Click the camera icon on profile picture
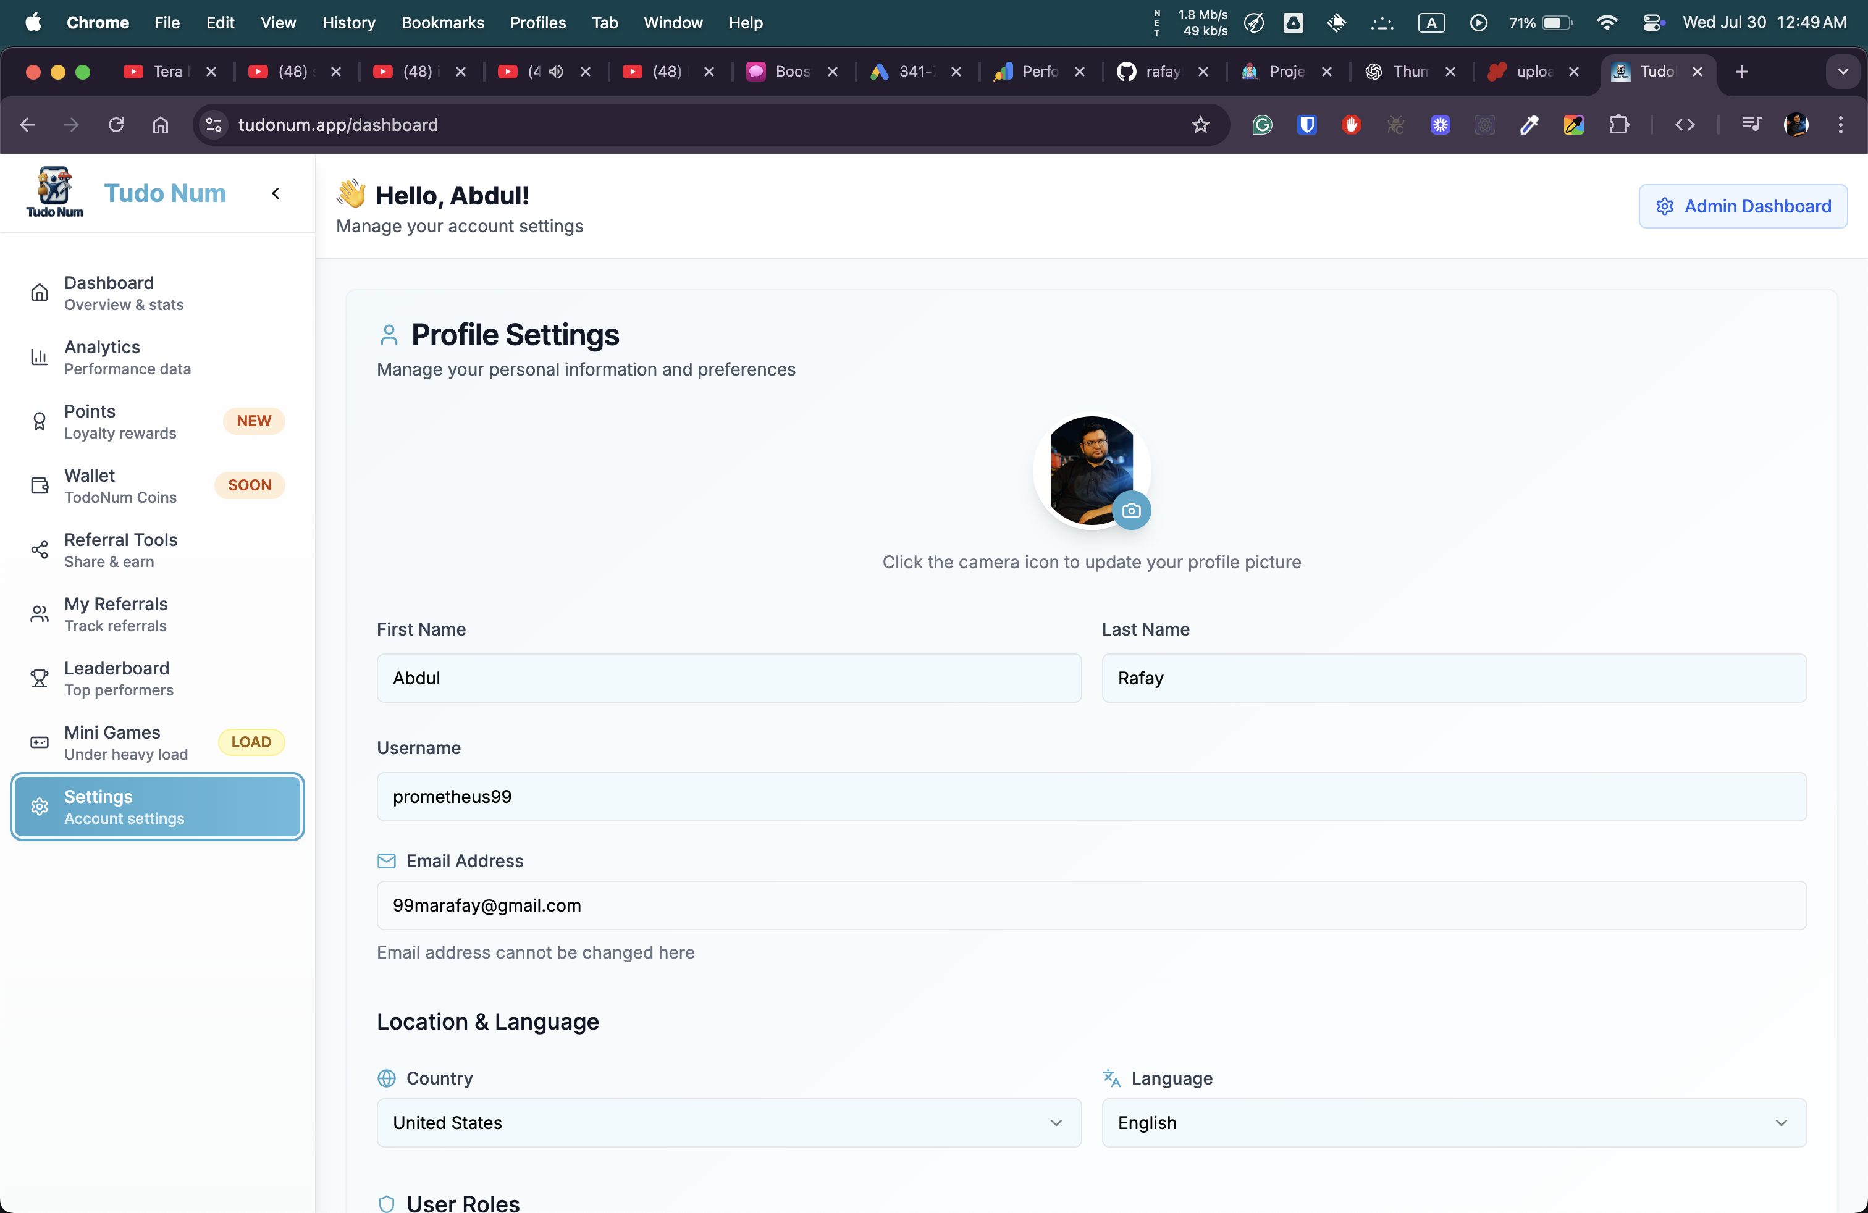 click(1131, 510)
